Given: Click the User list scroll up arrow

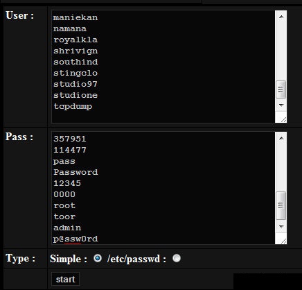Looking at the screenshot, I should pyautogui.click(x=281, y=17).
